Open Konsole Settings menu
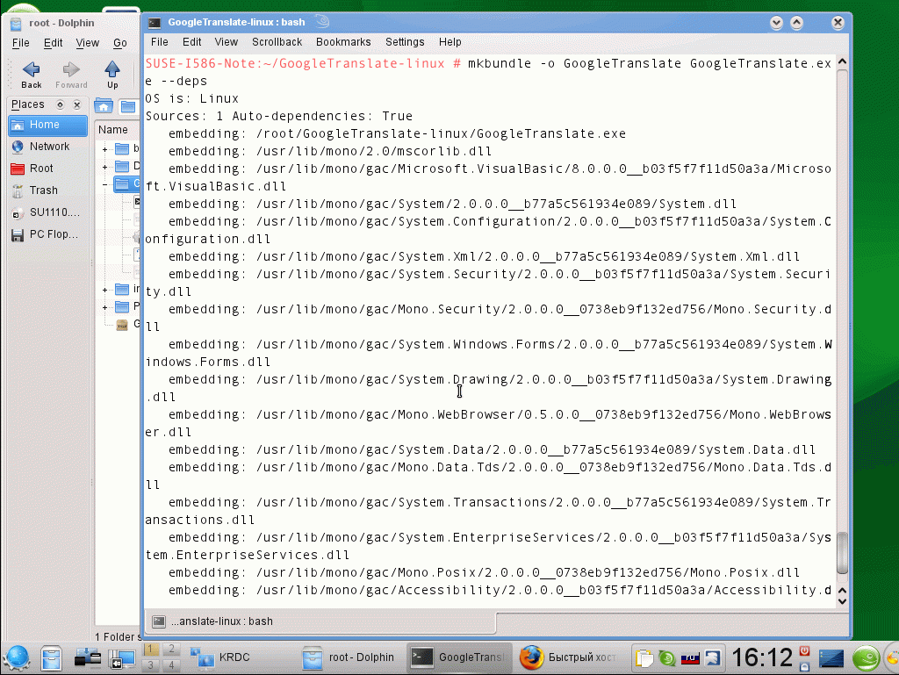The height and width of the screenshot is (675, 899). click(x=405, y=42)
